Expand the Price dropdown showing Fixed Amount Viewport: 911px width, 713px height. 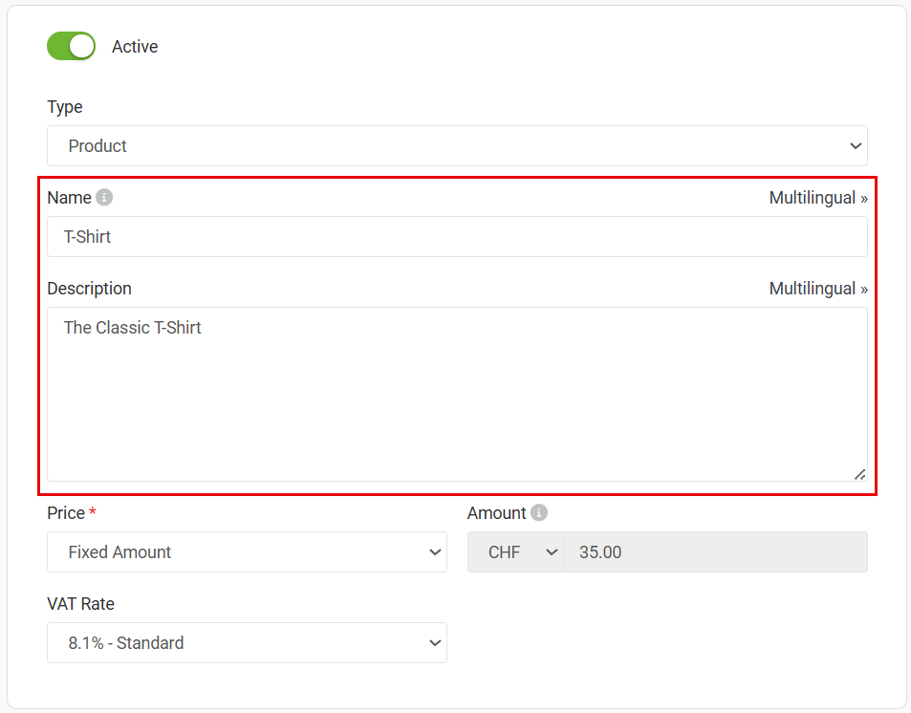pos(247,552)
